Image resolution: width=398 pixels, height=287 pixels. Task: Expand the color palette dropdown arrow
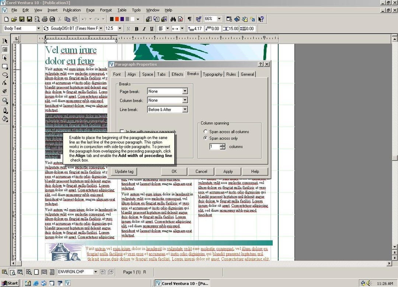point(138,19)
